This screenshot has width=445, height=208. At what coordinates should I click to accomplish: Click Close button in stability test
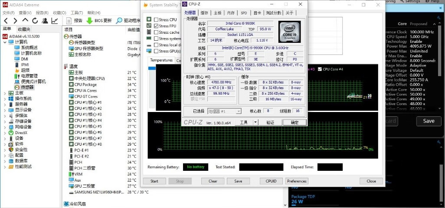pyautogui.click(x=371, y=181)
